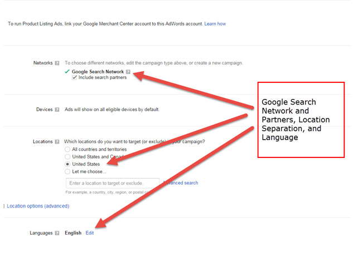
Task: Click the Networks help question mark icon
Action: pos(57,63)
